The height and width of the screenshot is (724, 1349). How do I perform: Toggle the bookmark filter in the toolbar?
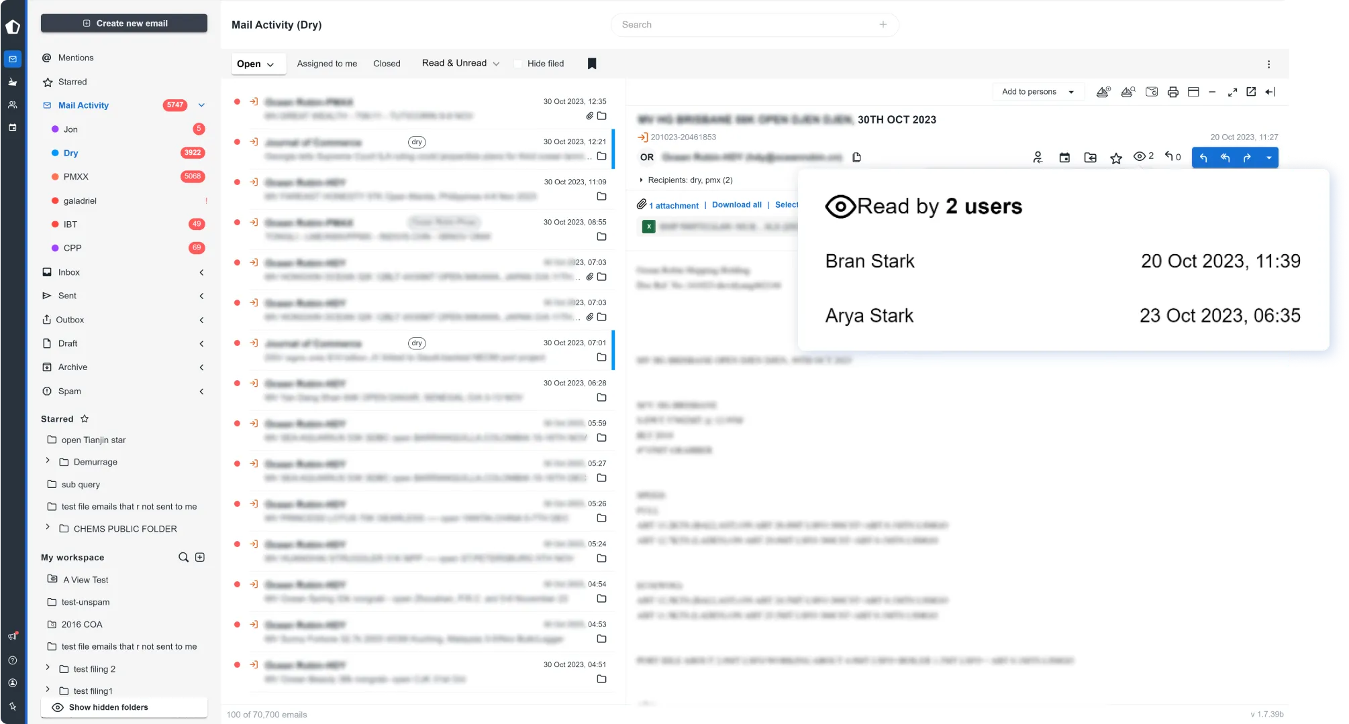point(591,63)
